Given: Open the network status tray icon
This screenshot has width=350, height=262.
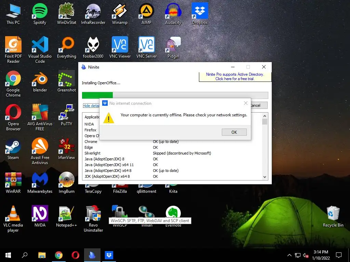Looking at the screenshot, I should click(x=298, y=255).
